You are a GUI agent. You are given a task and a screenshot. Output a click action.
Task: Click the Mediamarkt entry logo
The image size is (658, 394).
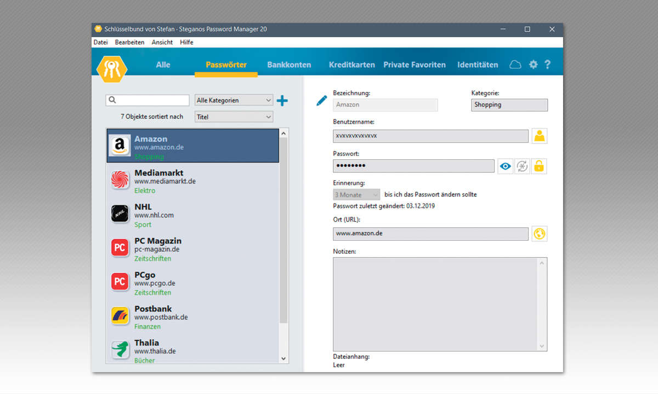[120, 179]
